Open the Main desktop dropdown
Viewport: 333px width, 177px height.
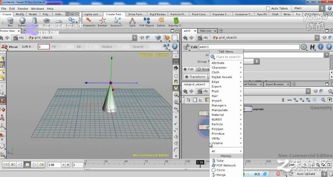click(309, 8)
